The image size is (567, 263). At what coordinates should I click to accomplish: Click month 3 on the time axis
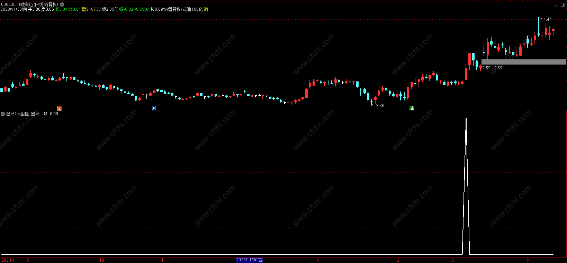coord(452,260)
